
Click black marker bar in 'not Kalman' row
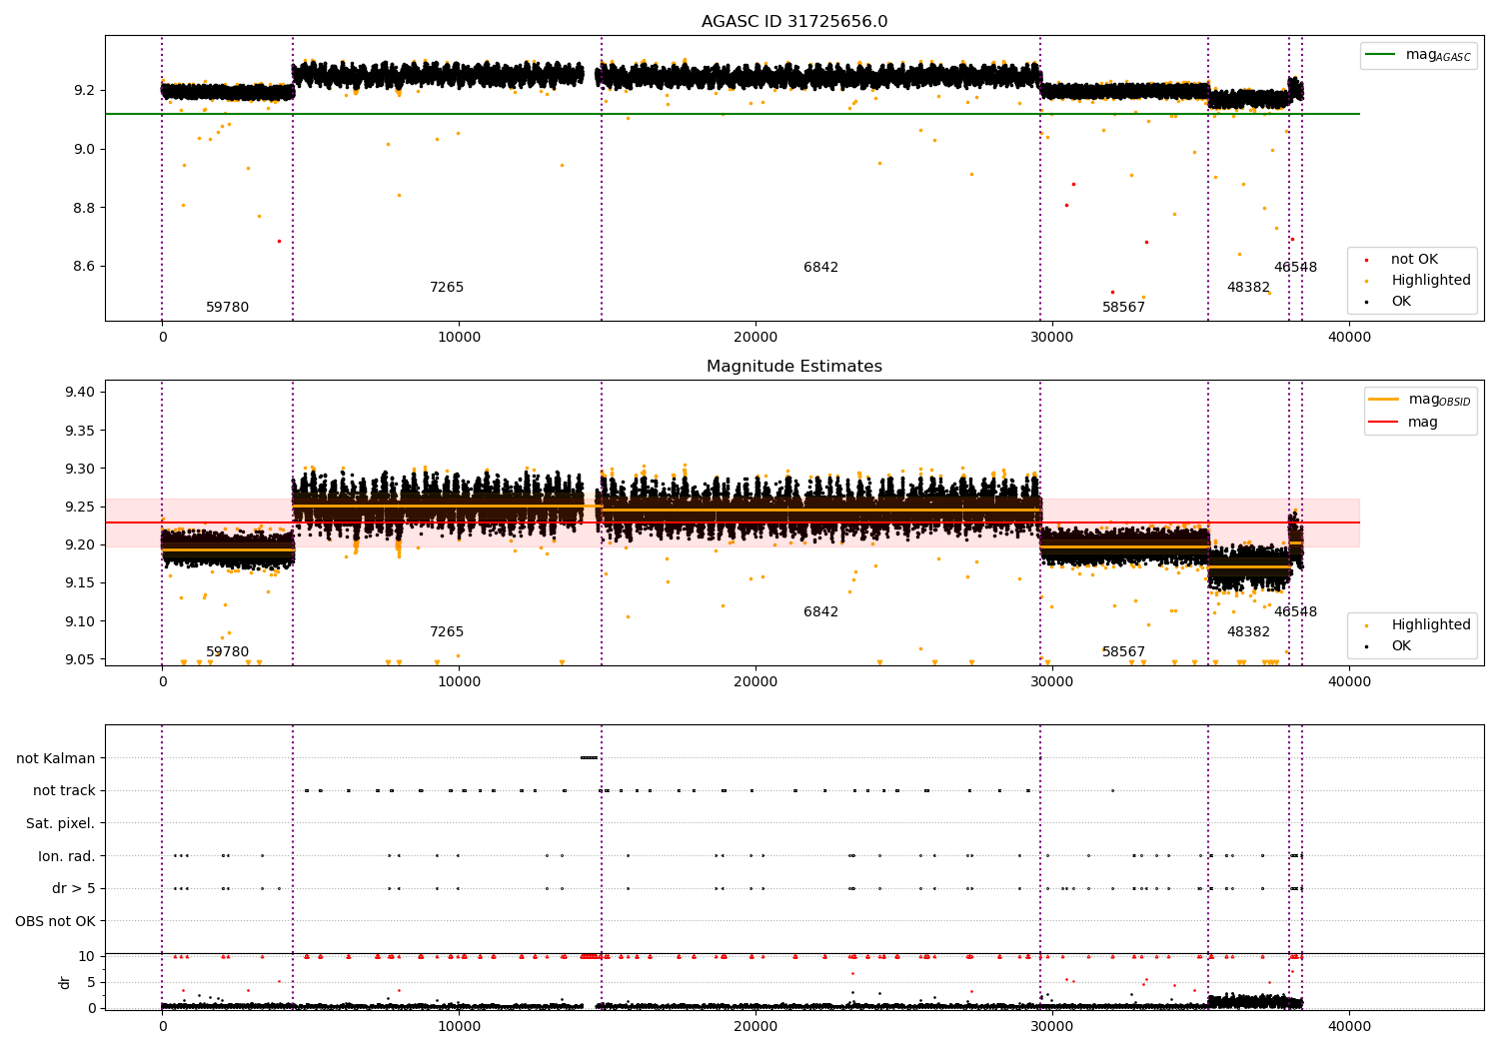[x=589, y=757]
